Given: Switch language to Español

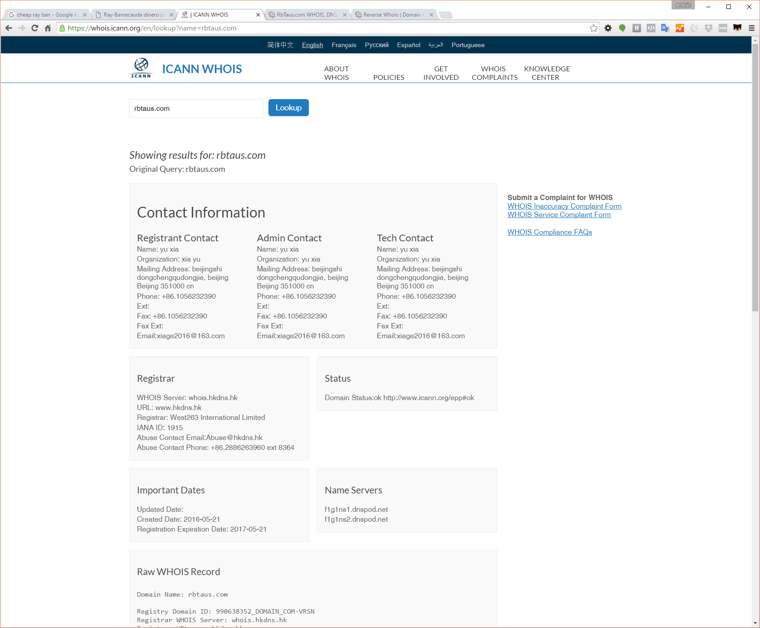Looking at the screenshot, I should (409, 45).
